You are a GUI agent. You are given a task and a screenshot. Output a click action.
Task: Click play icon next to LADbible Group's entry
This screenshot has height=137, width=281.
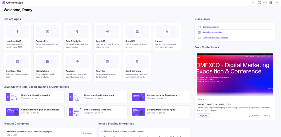pyautogui.click(x=102, y=131)
